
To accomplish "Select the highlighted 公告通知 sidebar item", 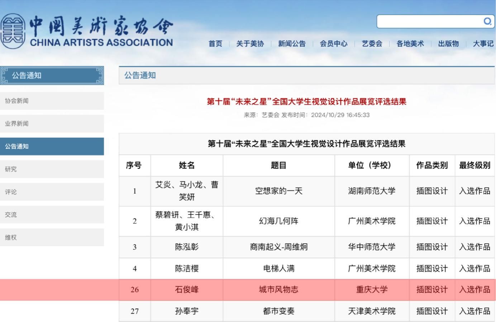I will coord(52,146).
